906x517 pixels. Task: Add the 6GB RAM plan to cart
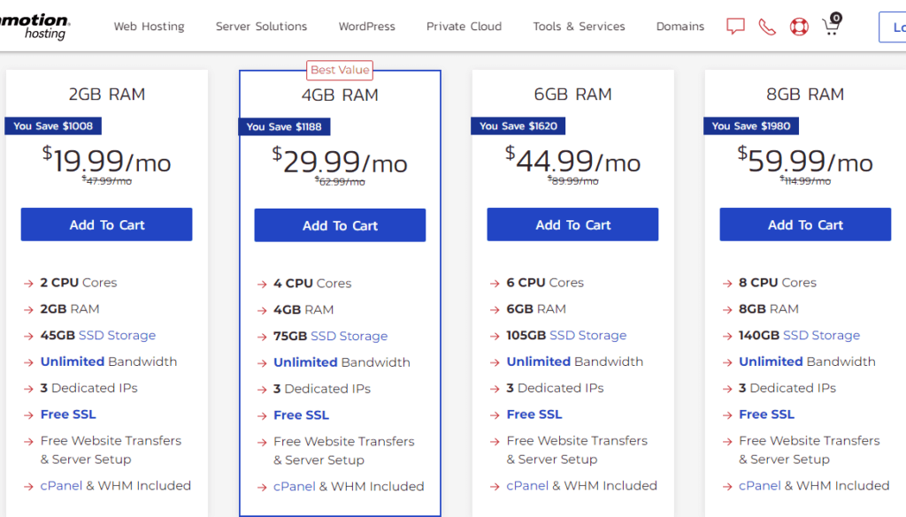click(x=572, y=224)
